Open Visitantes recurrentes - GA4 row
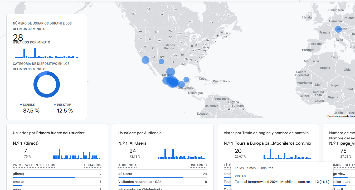Screen dimensions: 355x190 (163, 182)
